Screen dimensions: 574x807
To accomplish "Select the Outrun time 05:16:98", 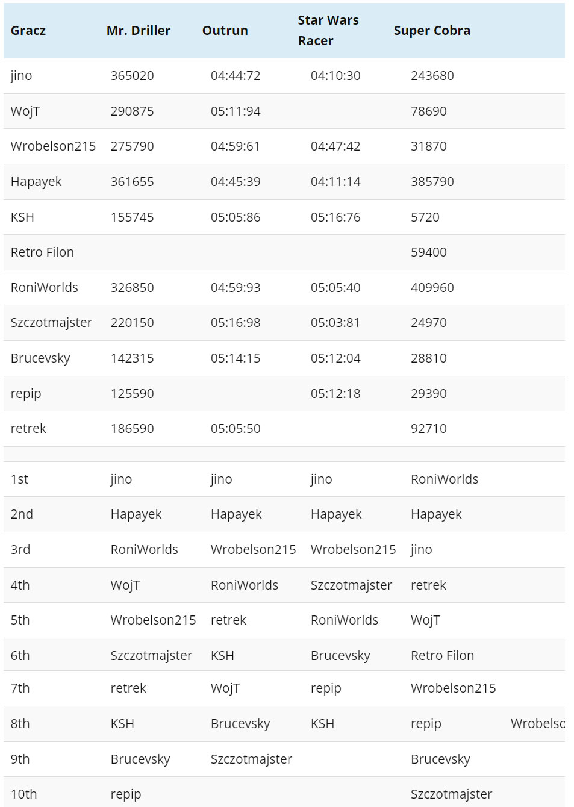I will (236, 323).
